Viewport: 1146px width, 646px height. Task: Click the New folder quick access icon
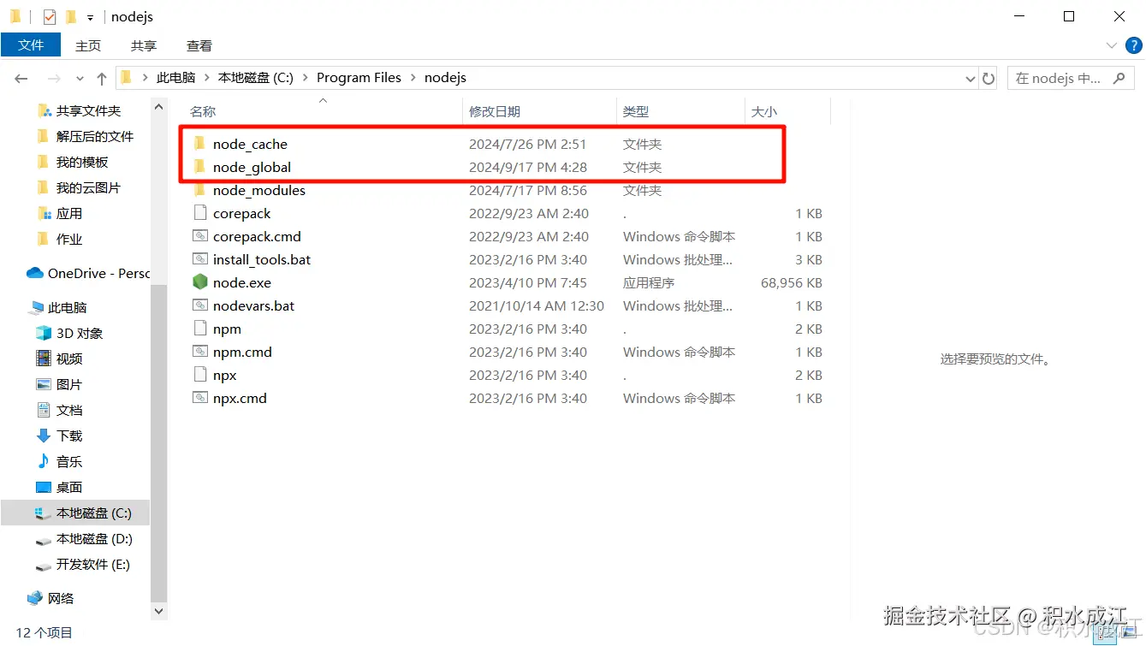(x=70, y=16)
